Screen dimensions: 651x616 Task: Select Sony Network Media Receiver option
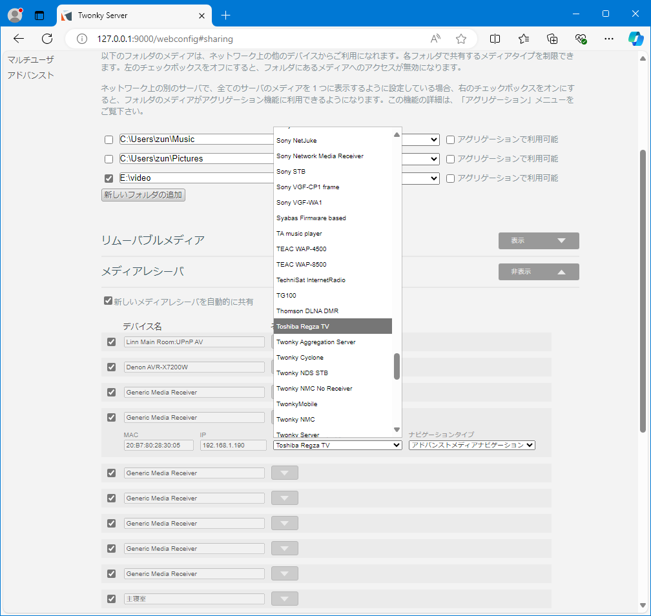(x=333, y=156)
